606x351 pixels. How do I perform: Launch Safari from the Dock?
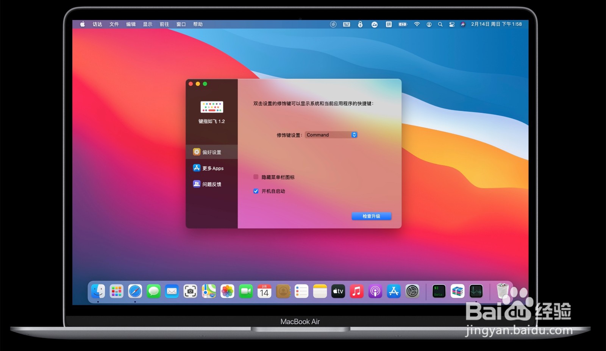tap(135, 291)
